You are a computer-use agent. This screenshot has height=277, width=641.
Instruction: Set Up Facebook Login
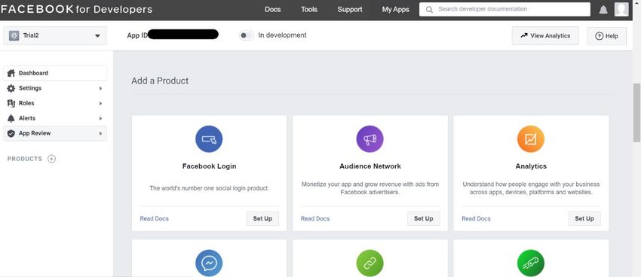(x=262, y=218)
